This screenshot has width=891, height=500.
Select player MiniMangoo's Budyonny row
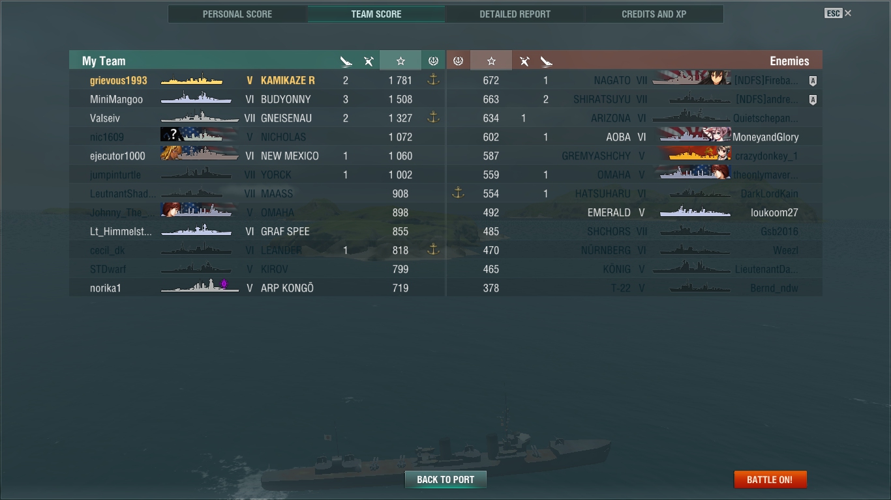click(257, 100)
